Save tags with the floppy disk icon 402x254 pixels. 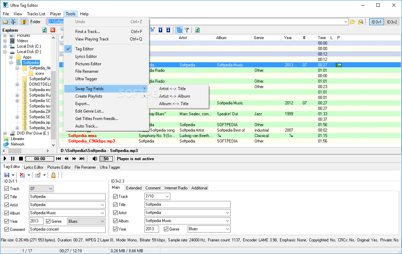pos(7,175)
